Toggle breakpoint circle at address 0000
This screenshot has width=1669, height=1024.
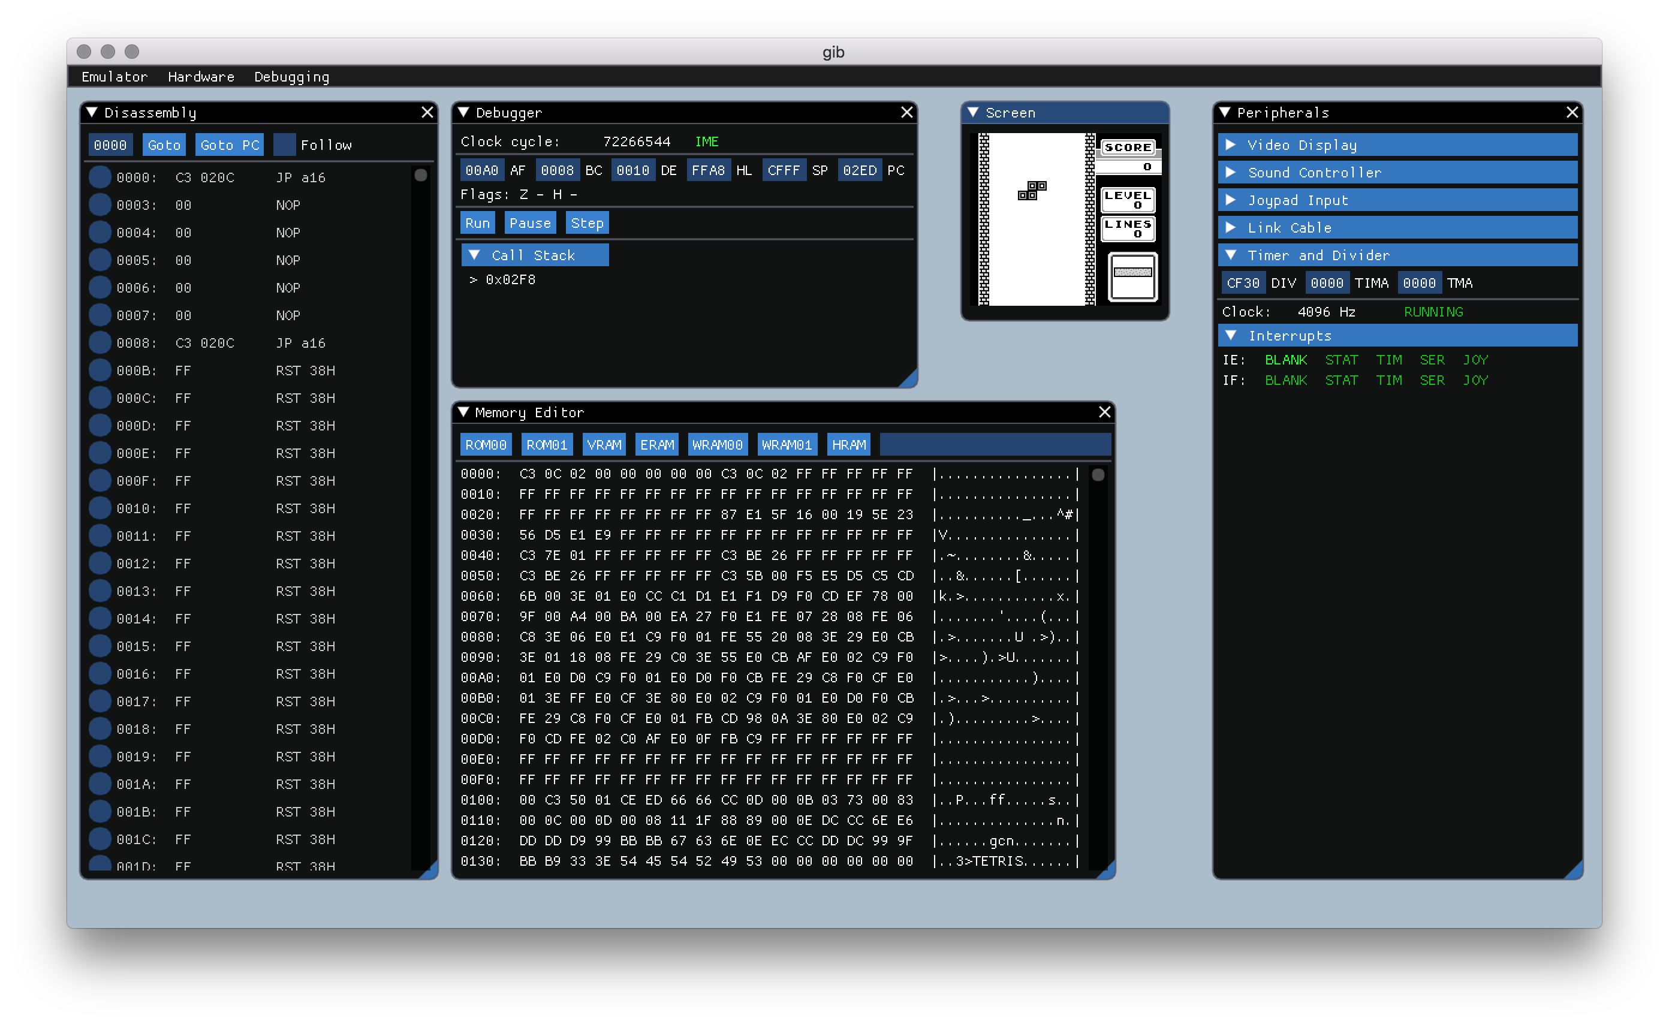coord(100,177)
